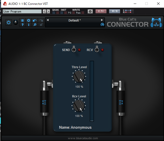164x141 pixels.
Task: Click the blue box under BANK
Action: [x=54, y=13]
